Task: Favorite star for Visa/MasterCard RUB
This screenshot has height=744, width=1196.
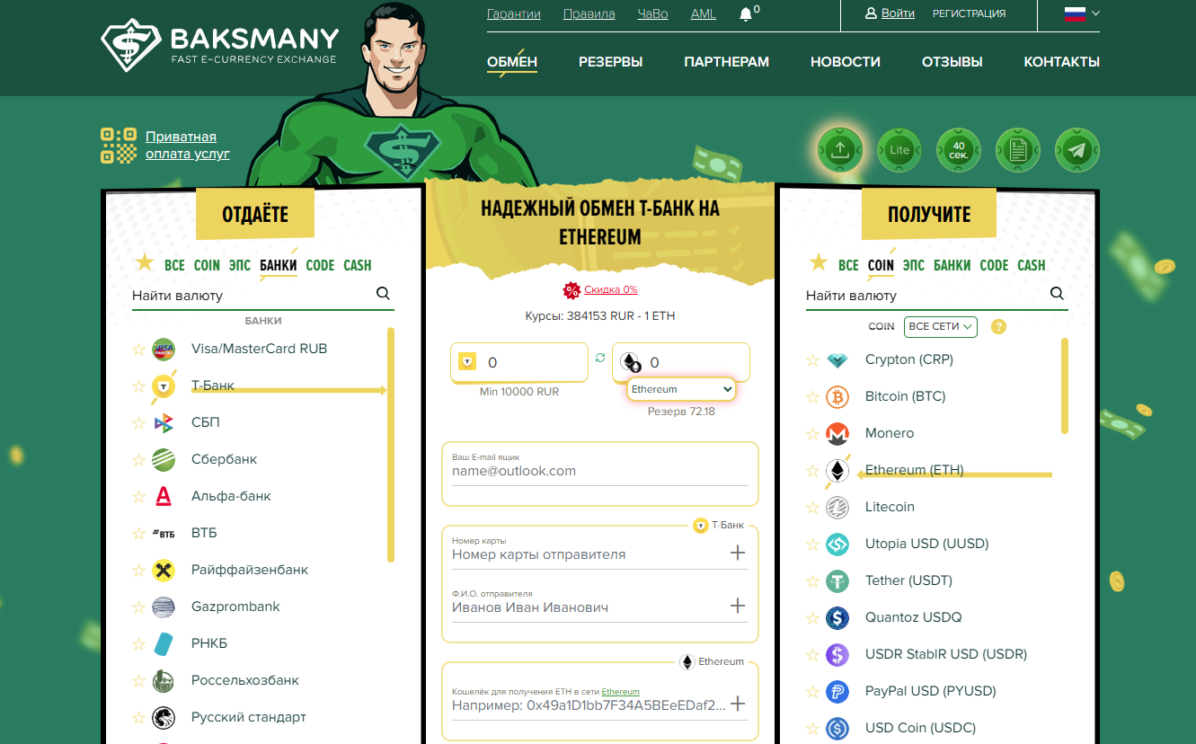Action: click(x=138, y=349)
